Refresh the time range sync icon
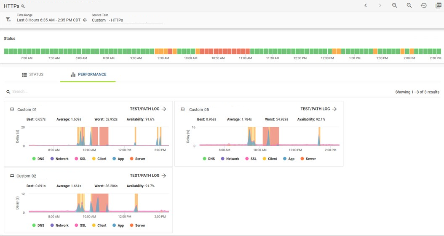The width and height of the screenshot is (444, 236). [x=84, y=20]
